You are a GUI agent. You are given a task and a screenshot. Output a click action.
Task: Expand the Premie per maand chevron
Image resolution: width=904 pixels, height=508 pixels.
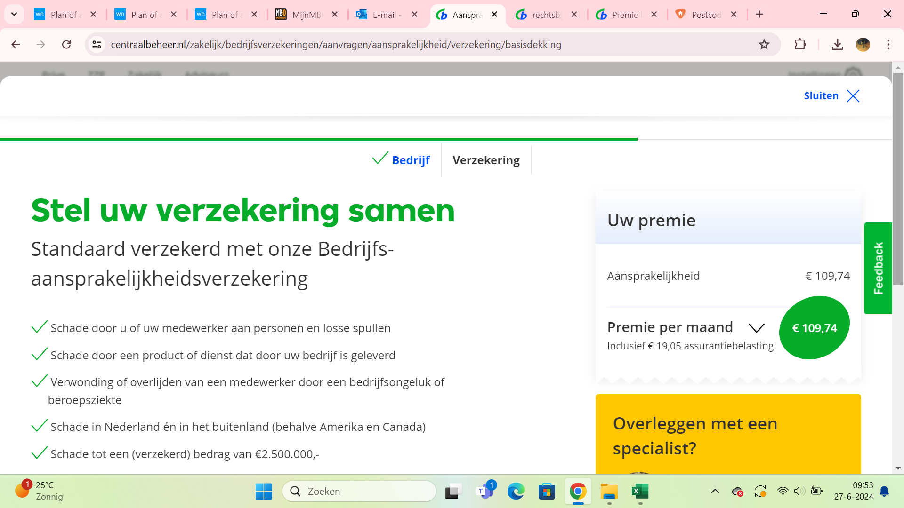(756, 327)
